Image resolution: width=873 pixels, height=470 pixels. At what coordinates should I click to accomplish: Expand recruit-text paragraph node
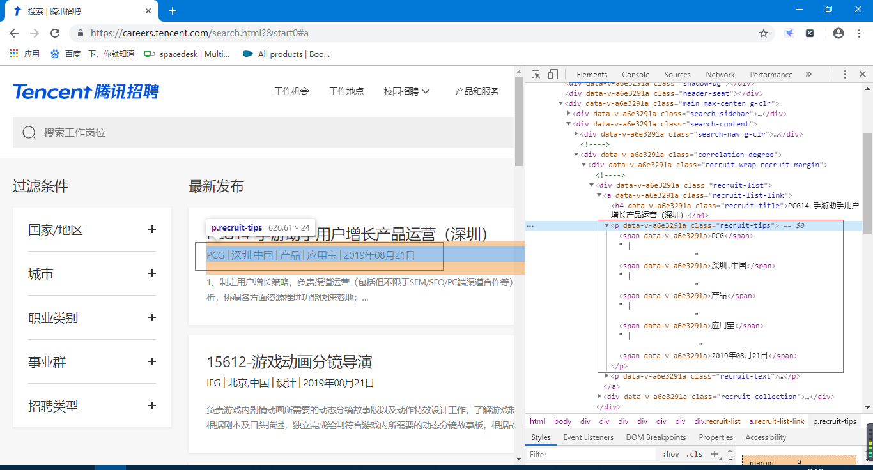coord(607,376)
